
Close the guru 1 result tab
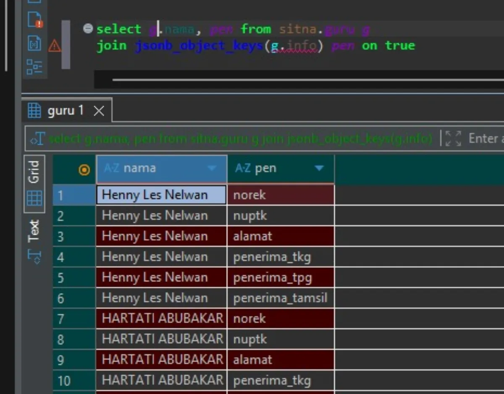click(x=99, y=111)
